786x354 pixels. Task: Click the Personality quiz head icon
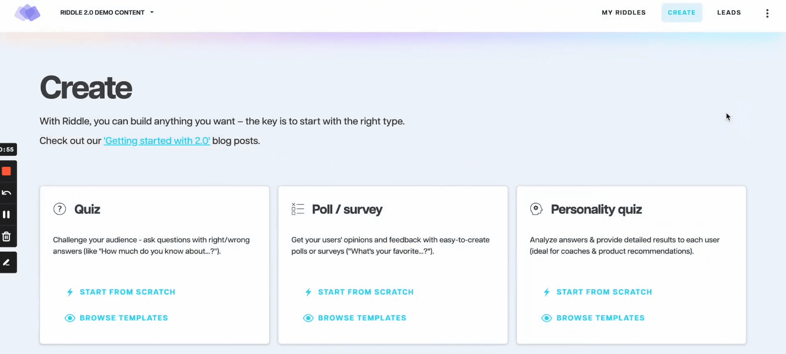coord(536,209)
